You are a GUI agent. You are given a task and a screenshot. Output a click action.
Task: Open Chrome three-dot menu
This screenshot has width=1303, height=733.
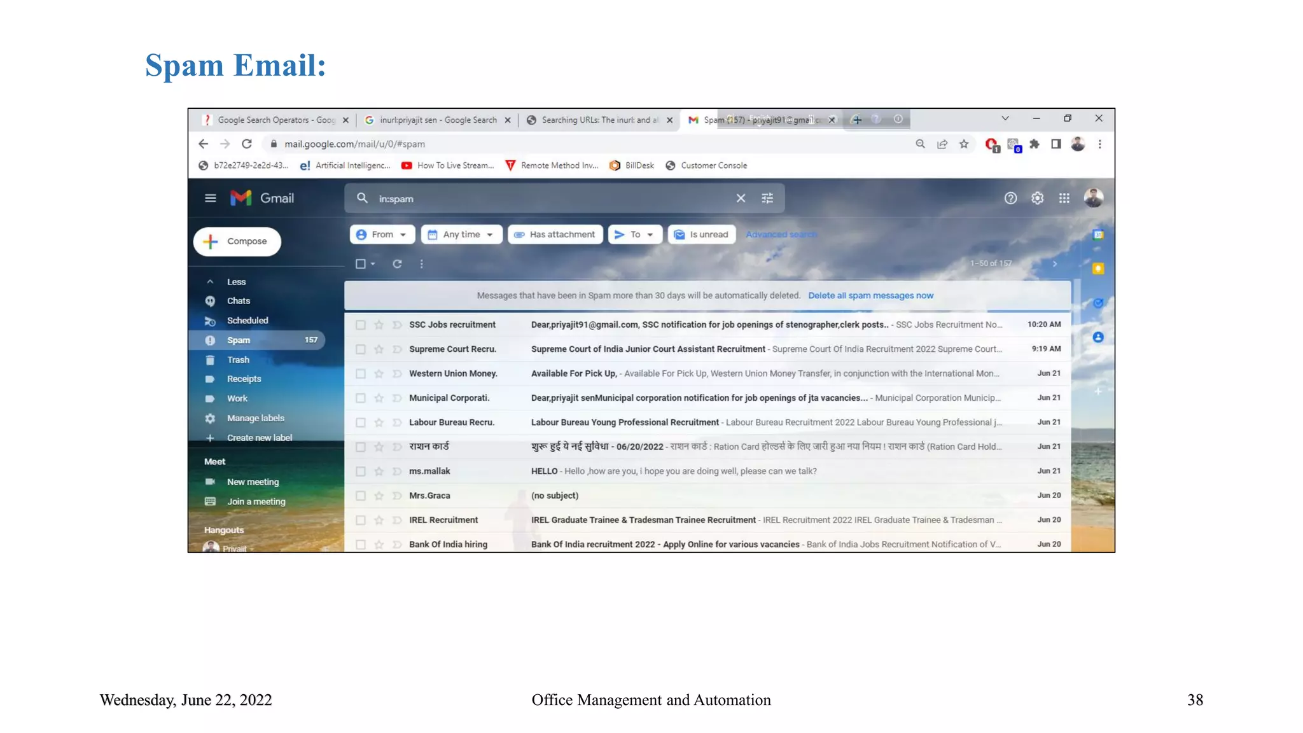[x=1099, y=144]
